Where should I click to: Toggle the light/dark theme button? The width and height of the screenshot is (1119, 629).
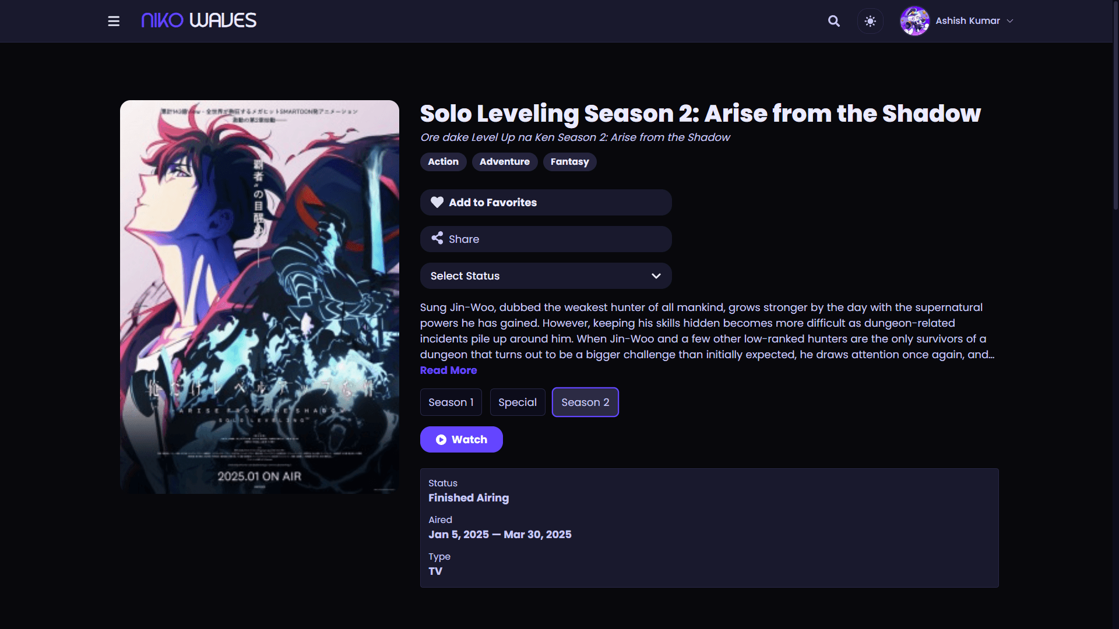coord(870,21)
